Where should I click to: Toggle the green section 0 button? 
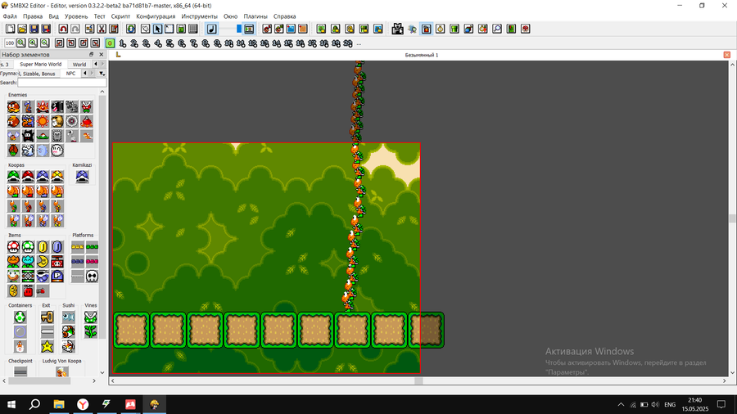point(110,43)
